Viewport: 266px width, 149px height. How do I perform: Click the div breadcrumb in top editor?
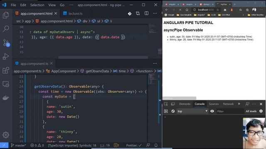(x=85, y=21)
